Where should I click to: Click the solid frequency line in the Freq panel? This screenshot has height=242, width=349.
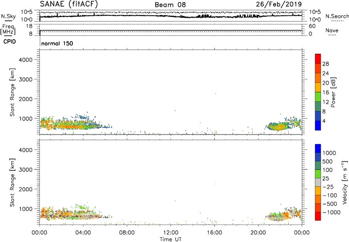171,30
